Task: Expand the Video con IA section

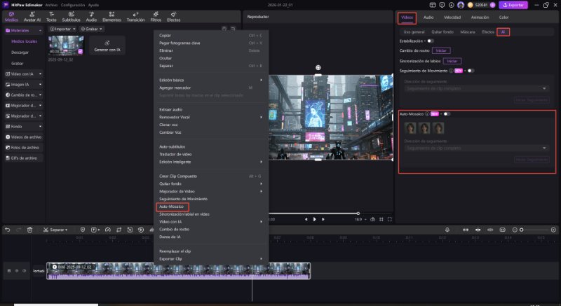Action: click(x=23, y=73)
